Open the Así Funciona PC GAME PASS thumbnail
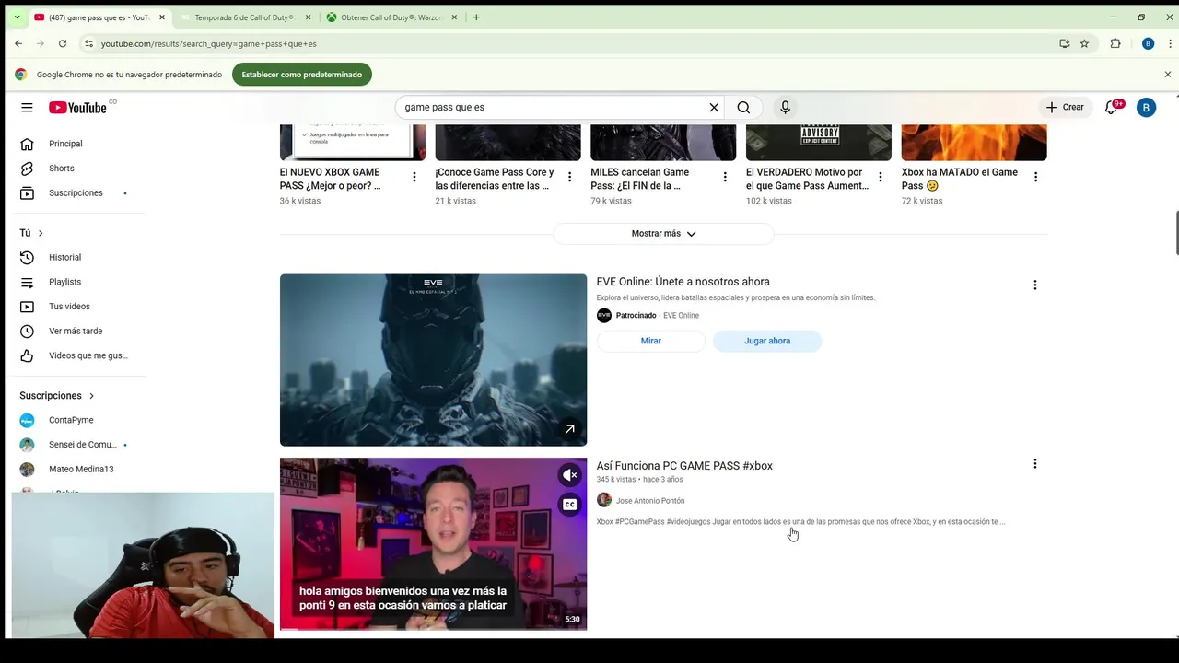The width and height of the screenshot is (1179, 663). point(433,544)
